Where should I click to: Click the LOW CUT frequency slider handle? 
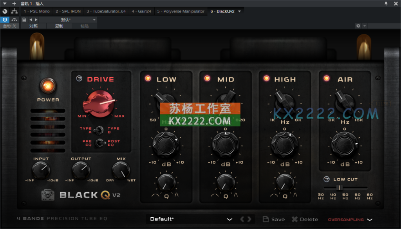(340, 188)
